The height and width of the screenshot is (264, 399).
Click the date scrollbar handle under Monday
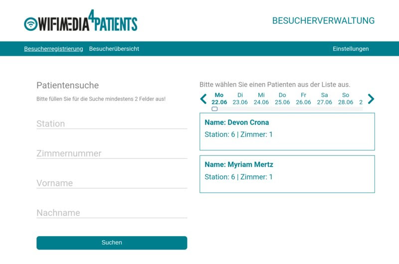[214, 109]
